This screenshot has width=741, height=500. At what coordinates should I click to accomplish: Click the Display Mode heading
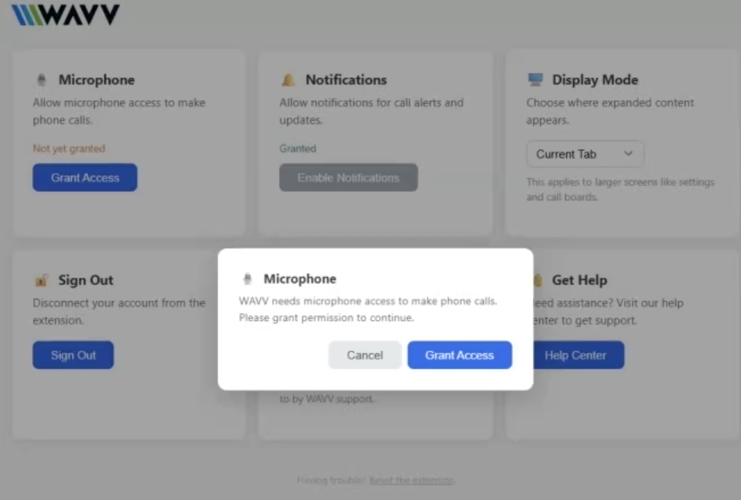(595, 80)
